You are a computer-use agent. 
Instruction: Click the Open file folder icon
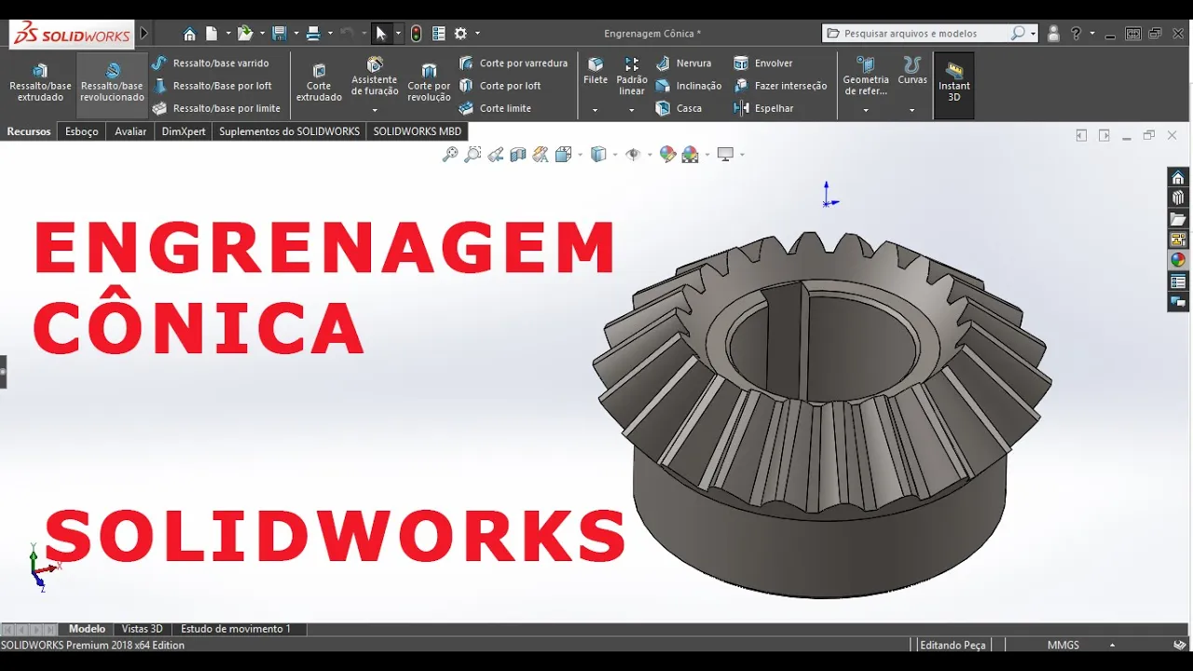pyautogui.click(x=244, y=34)
